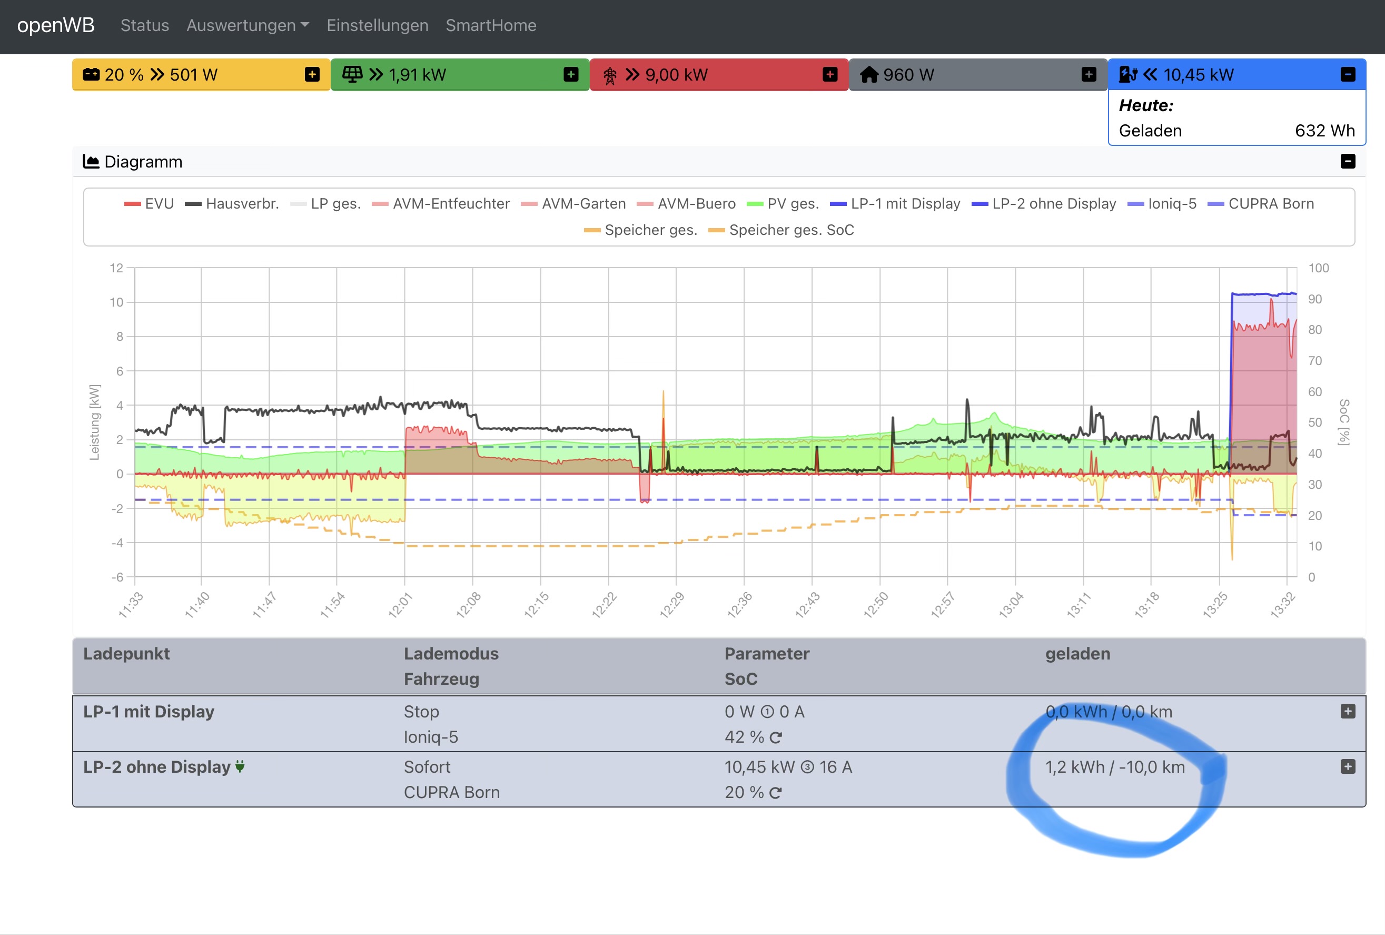Screen dimensions: 1385x935
Task: Click the Diagramm chart icon
Action: pyautogui.click(x=91, y=162)
